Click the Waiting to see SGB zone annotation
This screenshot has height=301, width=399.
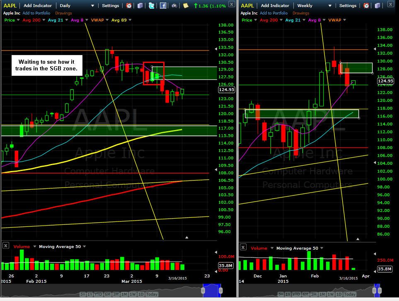(x=47, y=65)
